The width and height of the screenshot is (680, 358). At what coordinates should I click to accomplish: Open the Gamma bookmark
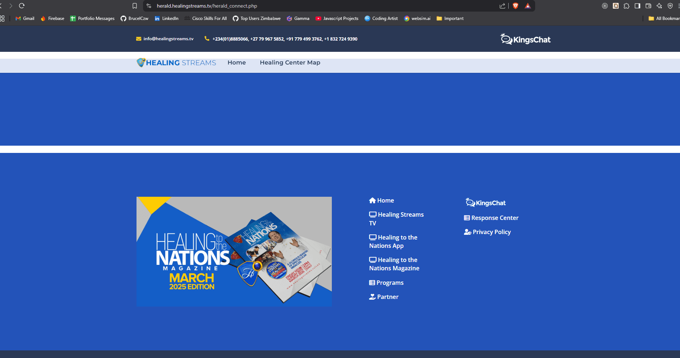point(298,18)
